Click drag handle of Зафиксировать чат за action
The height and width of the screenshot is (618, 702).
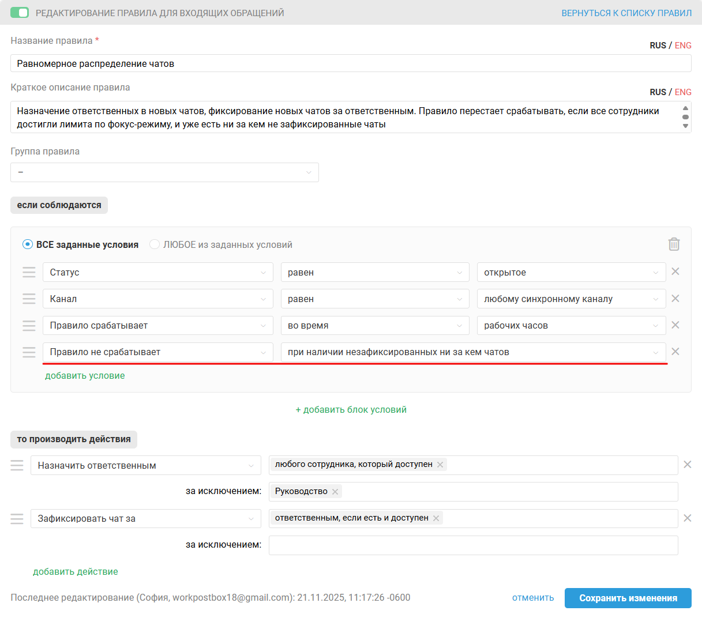17,519
